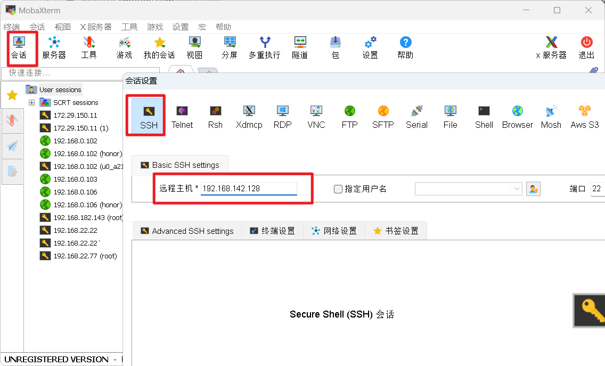Click the 远程主机 input field
The image size is (605, 366).
249,189
